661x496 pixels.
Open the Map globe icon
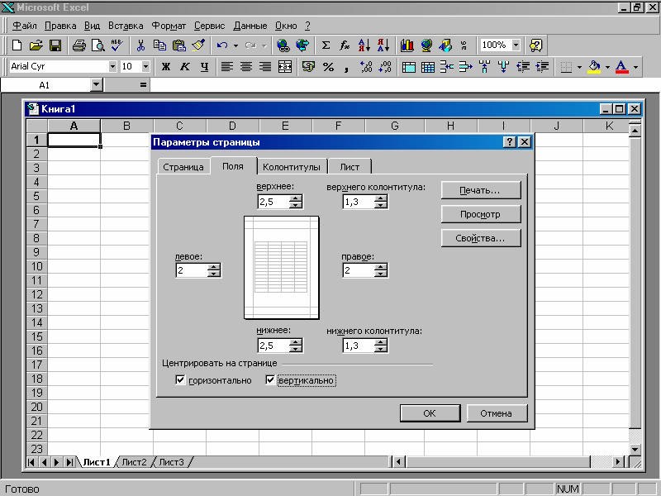tap(426, 45)
